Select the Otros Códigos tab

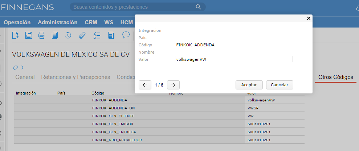(336, 77)
